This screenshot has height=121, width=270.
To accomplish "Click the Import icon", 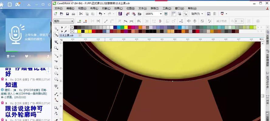I will point(128,14).
